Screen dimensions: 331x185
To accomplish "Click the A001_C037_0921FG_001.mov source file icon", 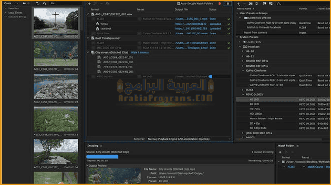I will click(x=92, y=14).
